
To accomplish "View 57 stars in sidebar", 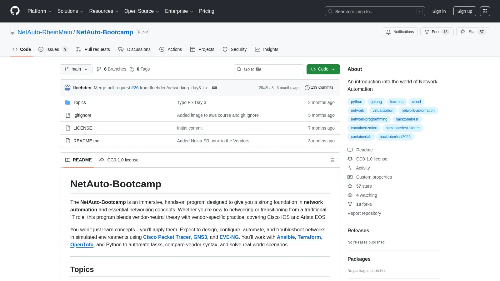I will [x=360, y=186].
